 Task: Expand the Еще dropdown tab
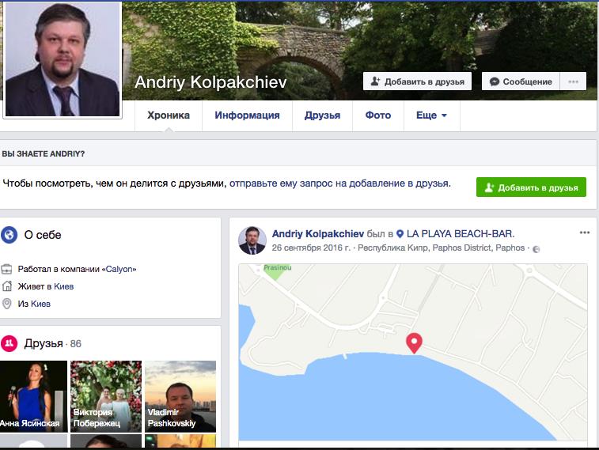click(431, 115)
